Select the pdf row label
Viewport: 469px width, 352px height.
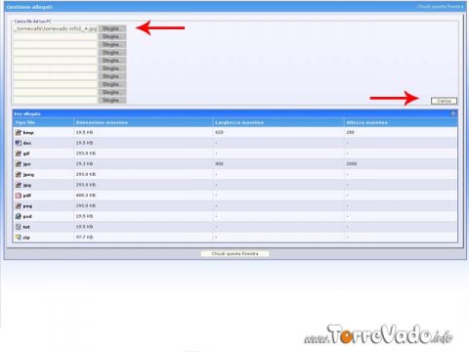[x=27, y=196]
